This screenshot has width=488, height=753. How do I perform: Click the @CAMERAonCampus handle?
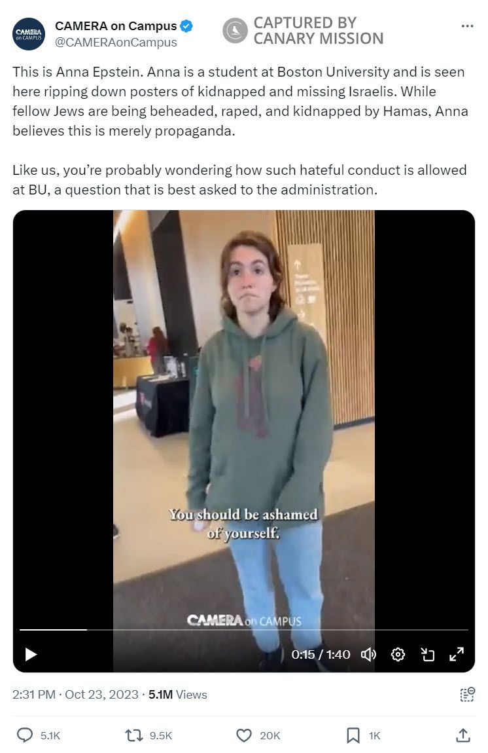116,43
